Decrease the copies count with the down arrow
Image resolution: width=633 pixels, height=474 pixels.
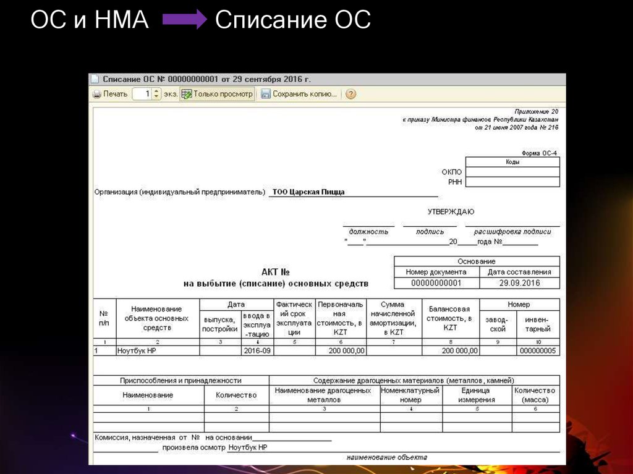(x=156, y=97)
